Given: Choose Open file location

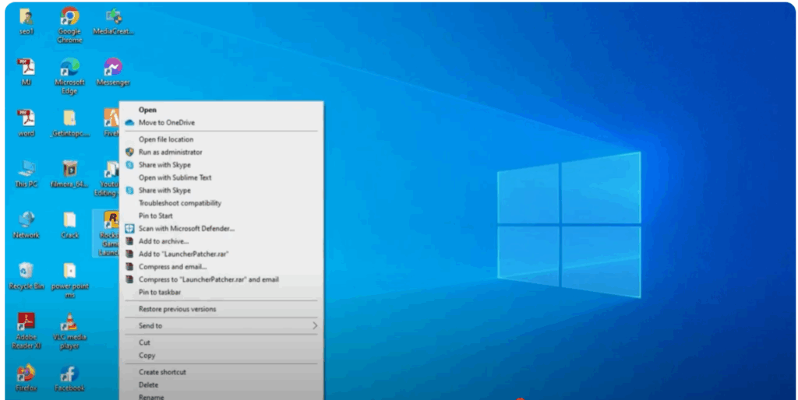Looking at the screenshot, I should [x=221, y=139].
